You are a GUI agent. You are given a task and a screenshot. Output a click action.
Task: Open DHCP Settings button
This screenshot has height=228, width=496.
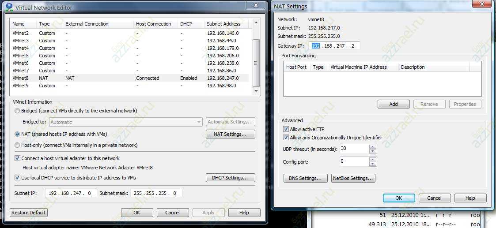click(230, 178)
